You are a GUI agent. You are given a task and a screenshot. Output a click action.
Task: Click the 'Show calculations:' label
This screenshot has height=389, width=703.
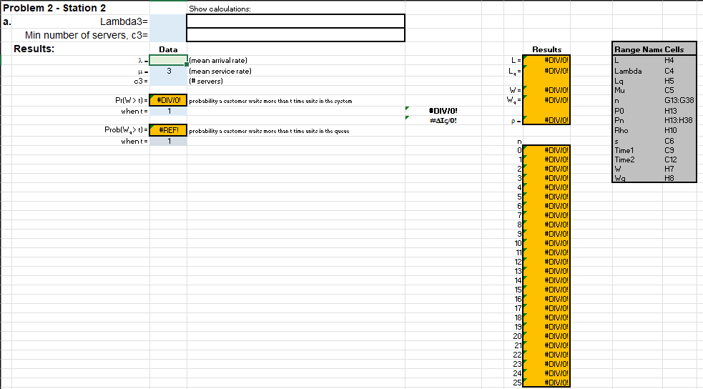coord(220,9)
